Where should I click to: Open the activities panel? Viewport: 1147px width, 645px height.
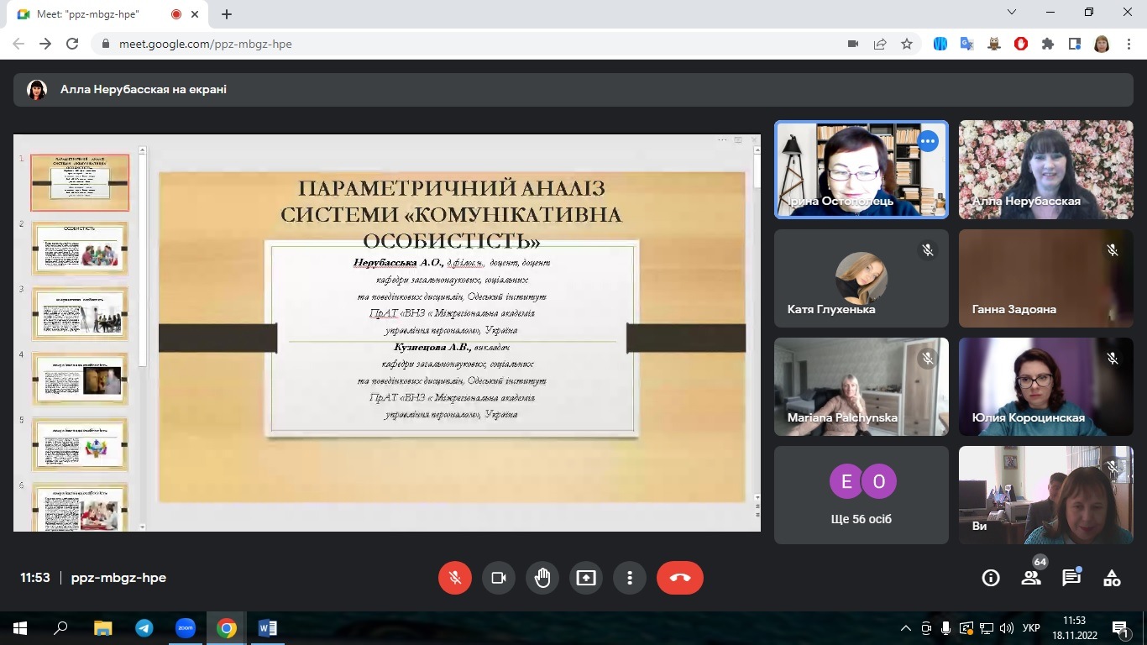1112,578
